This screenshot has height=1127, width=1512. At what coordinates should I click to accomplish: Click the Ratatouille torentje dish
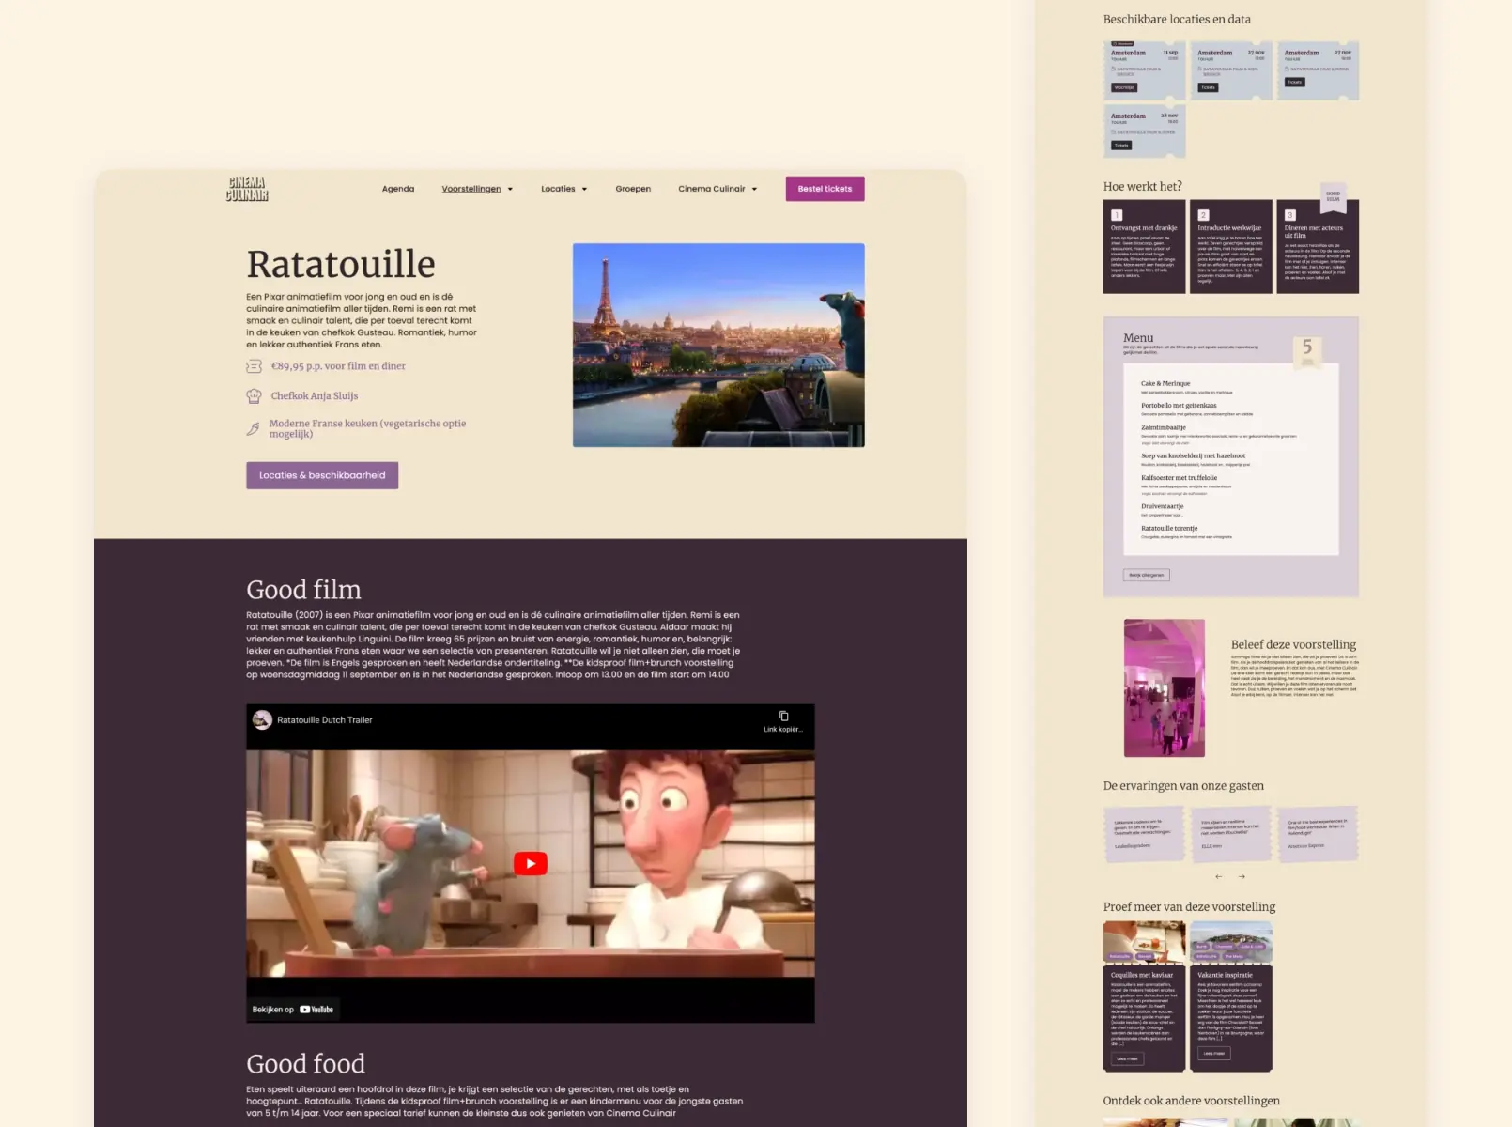(1169, 528)
